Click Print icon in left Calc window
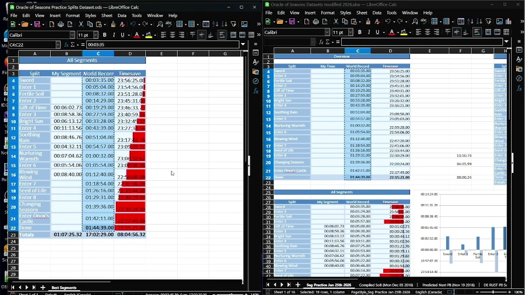525x295 pixels. coord(61,25)
